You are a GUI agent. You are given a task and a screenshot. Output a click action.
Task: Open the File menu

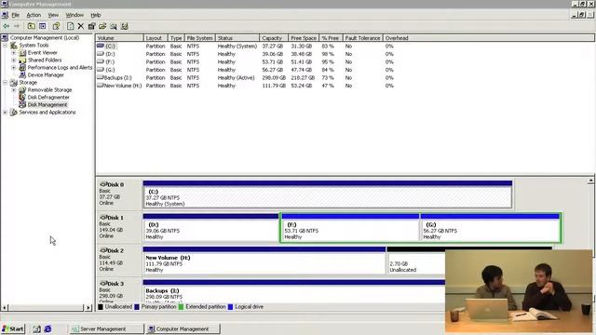(16, 15)
